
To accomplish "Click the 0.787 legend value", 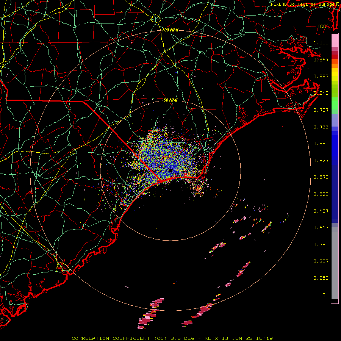I will pyautogui.click(x=321, y=110).
